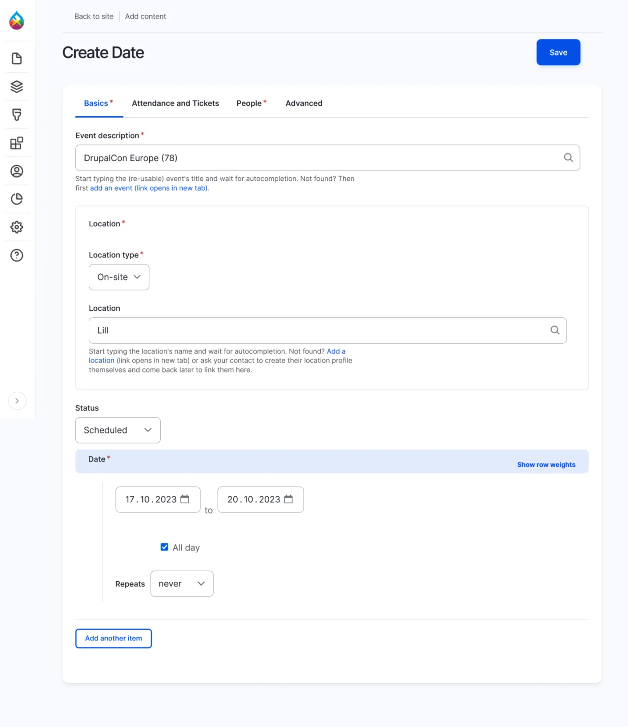Open the Structure layers icon in sidebar
Screen dimensions: 628x727
tap(17, 86)
